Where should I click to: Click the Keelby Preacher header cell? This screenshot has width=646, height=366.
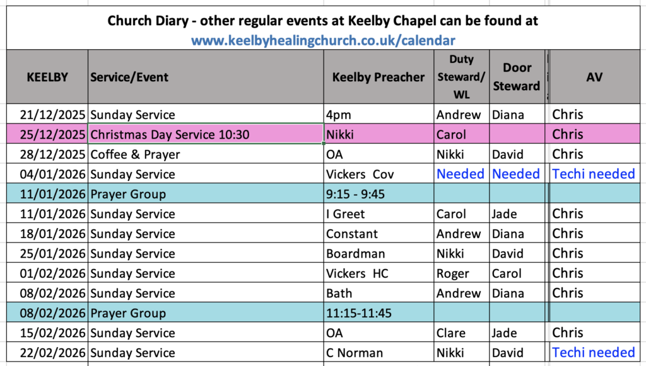point(379,77)
